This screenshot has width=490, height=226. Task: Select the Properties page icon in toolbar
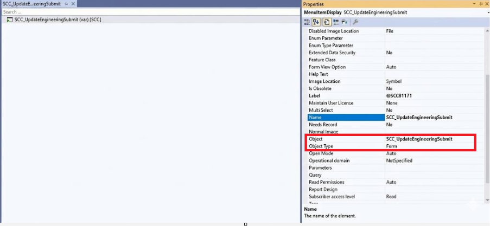click(327, 22)
